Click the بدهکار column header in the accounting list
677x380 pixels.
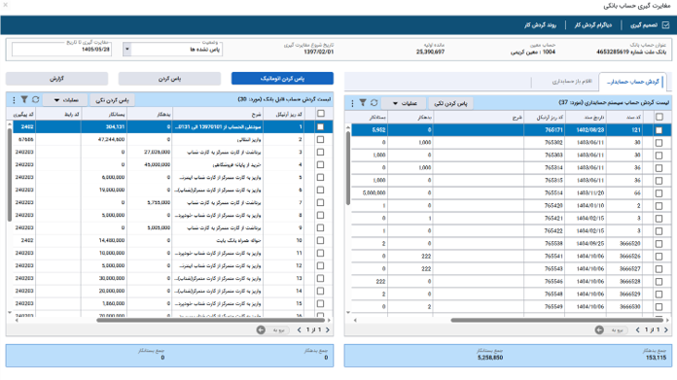(x=410, y=117)
